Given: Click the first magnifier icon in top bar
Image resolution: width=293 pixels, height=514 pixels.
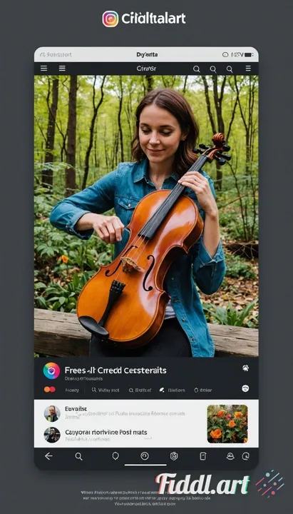Looking at the screenshot, I should (x=197, y=69).
